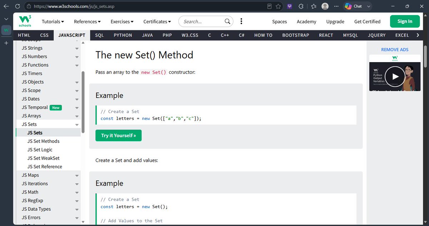This screenshot has width=429, height=226.
Task: Click Try it Yourself button
Action: [x=118, y=135]
